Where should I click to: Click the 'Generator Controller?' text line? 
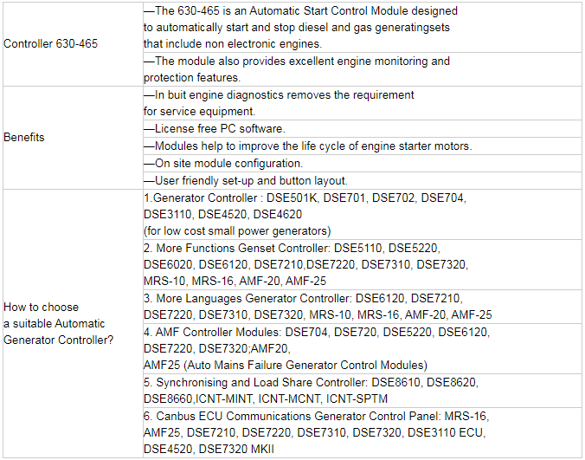tap(58, 340)
